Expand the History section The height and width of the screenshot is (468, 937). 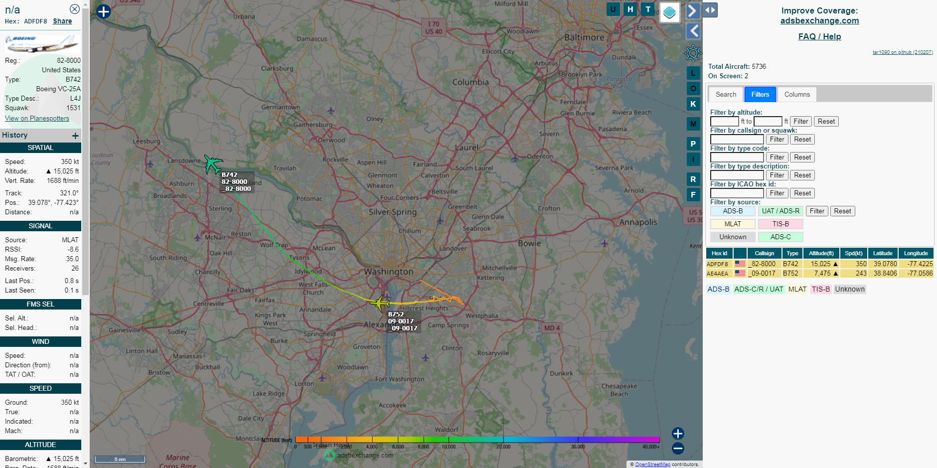tap(75, 136)
